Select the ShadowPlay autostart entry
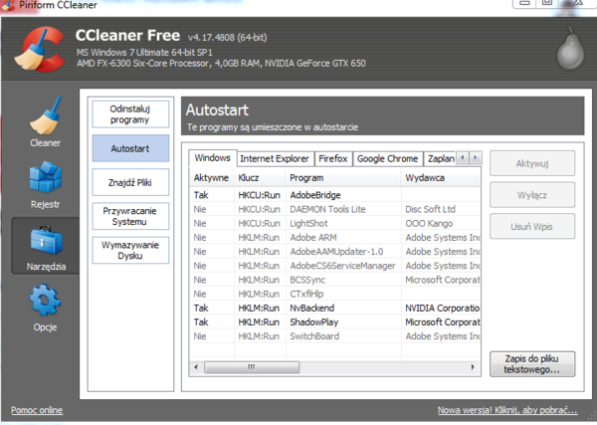Image resolution: width=597 pixels, height=425 pixels. click(x=314, y=322)
